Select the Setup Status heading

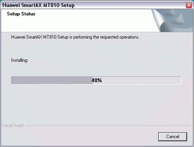click(21, 14)
